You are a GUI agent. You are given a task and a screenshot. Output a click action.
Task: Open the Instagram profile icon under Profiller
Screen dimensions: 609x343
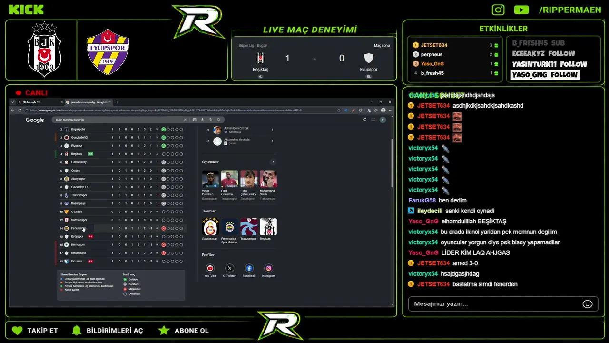coord(268,268)
